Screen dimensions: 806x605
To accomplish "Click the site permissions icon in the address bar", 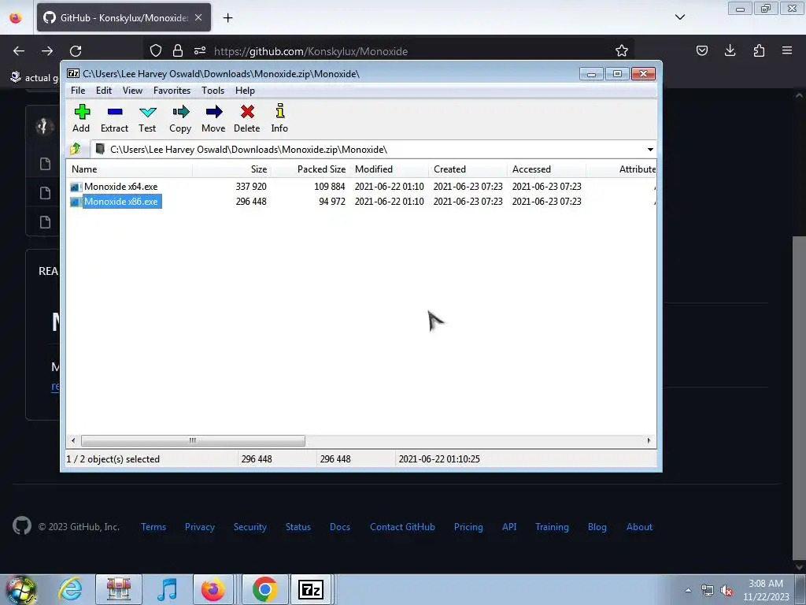I will coord(200,50).
